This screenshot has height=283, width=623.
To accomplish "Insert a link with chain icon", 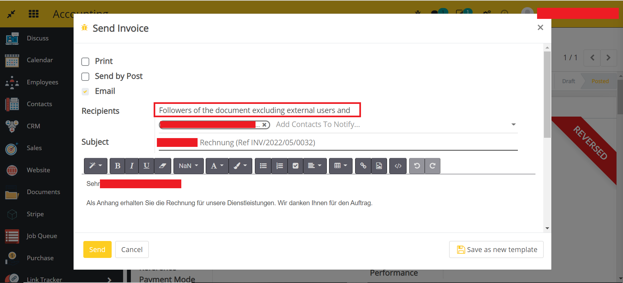I will coord(363,166).
